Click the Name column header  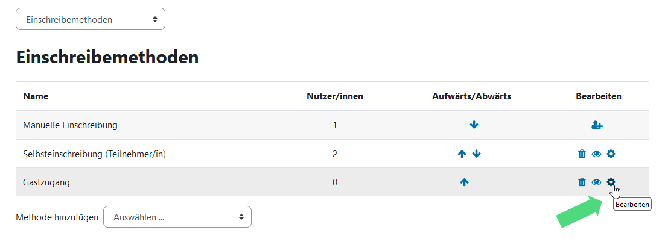36,96
